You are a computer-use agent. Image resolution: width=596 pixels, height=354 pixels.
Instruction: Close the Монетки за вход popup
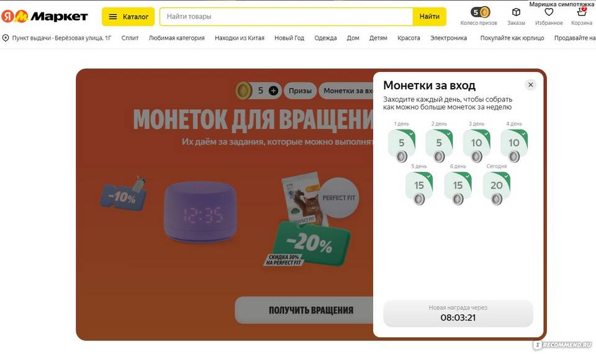tap(531, 84)
